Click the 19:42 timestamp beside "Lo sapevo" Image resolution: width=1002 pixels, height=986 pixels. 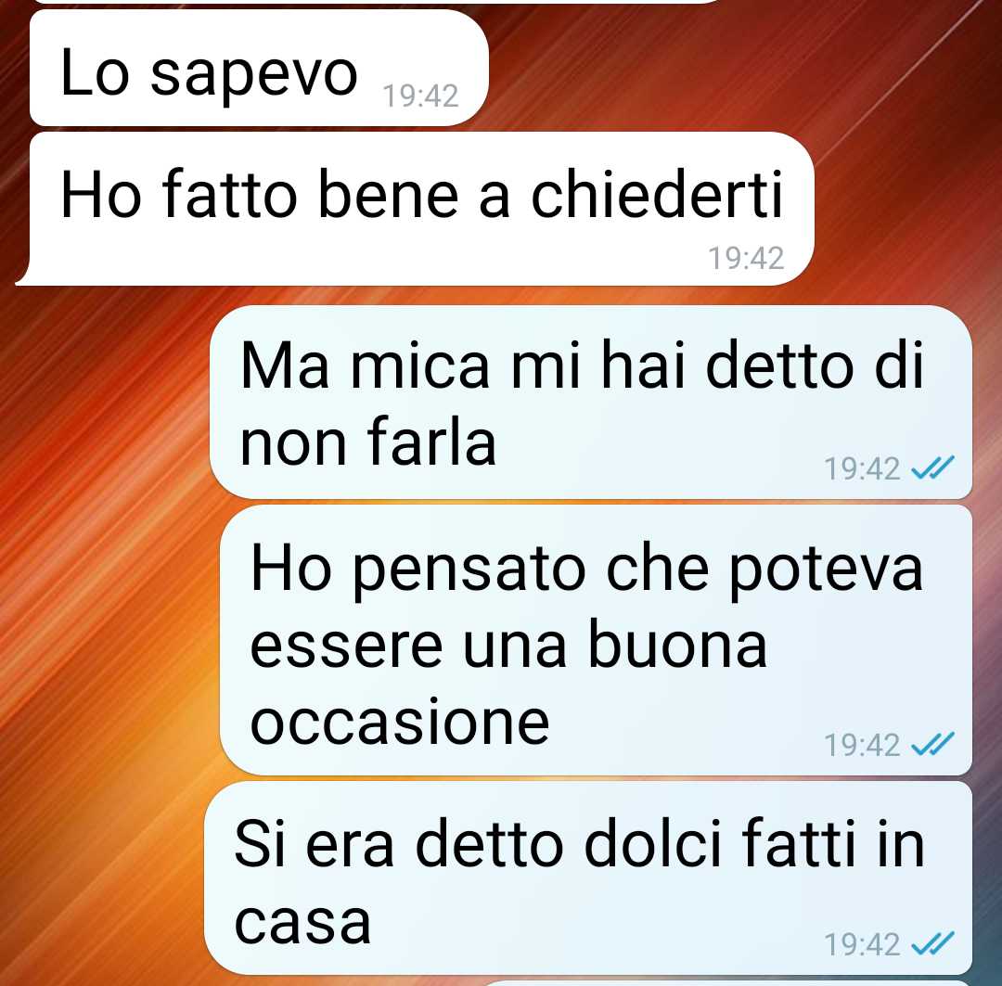coord(420,96)
